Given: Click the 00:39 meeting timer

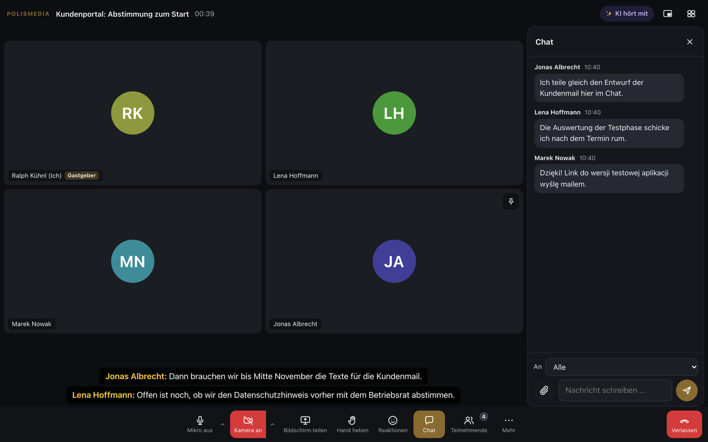Looking at the screenshot, I should coord(204,14).
